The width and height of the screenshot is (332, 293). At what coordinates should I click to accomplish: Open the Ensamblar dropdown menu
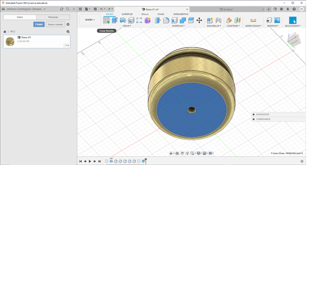(214, 26)
